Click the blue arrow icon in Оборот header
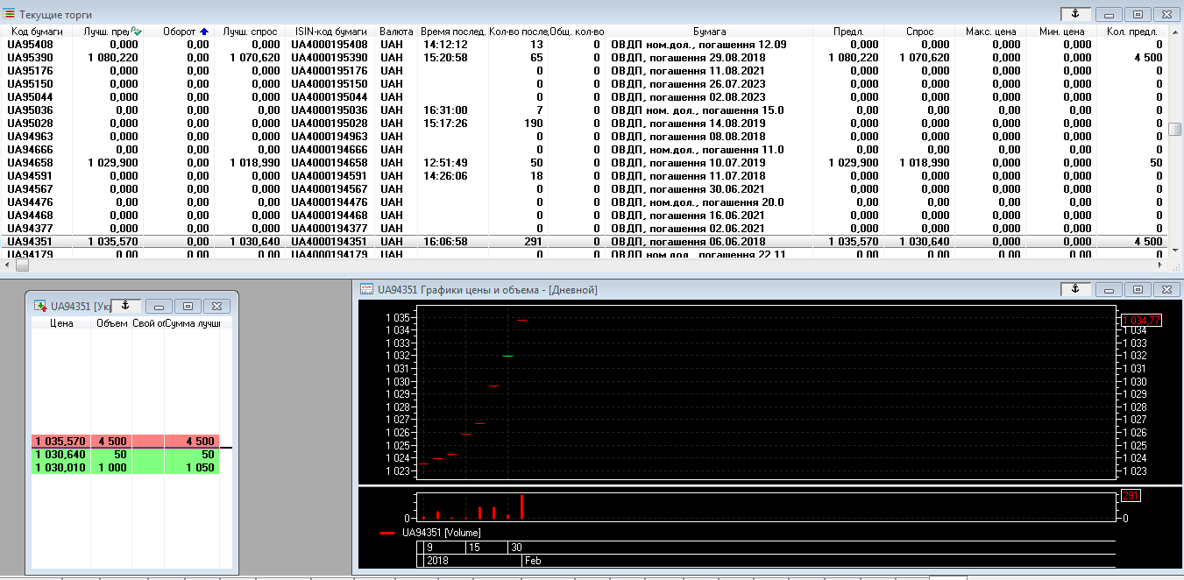This screenshot has width=1184, height=580. 204,31
